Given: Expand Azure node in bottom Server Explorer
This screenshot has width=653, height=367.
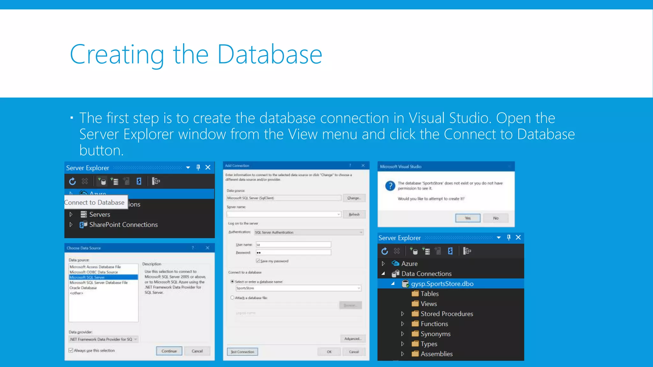Looking at the screenshot, I should (383, 263).
